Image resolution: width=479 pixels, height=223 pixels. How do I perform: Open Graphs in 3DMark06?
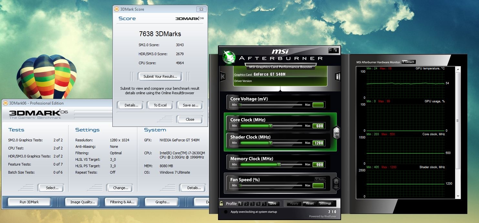tap(162, 202)
